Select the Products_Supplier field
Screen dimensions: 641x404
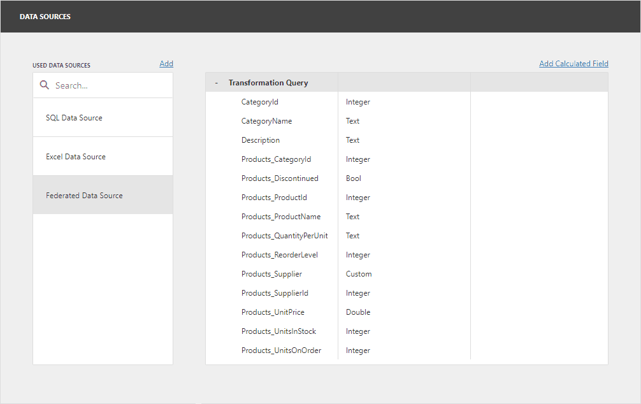(x=271, y=273)
